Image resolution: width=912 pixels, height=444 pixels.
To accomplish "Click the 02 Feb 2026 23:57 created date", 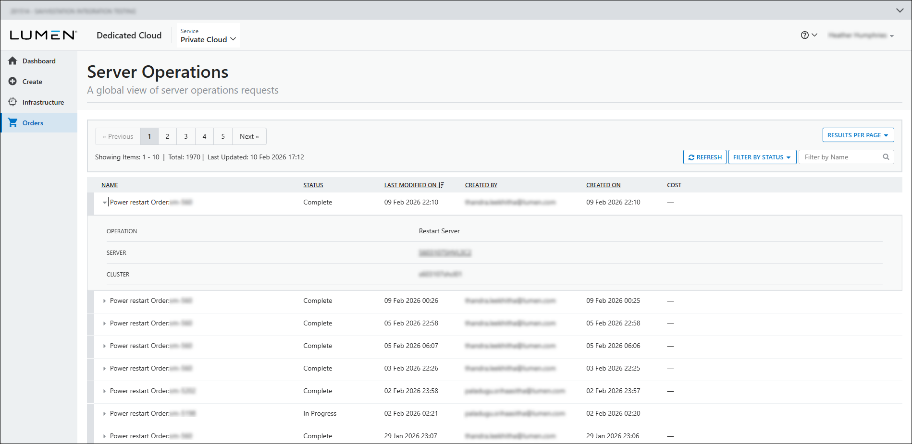I will pyautogui.click(x=613, y=391).
